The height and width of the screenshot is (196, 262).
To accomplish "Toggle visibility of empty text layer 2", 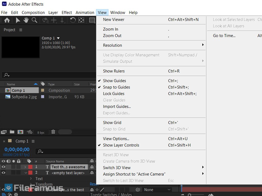I will [x=3, y=173].
